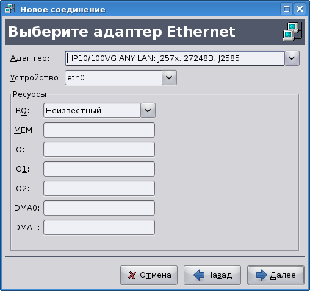
Task: Click the blue left arrow icon on Назад
Action: click(199, 275)
